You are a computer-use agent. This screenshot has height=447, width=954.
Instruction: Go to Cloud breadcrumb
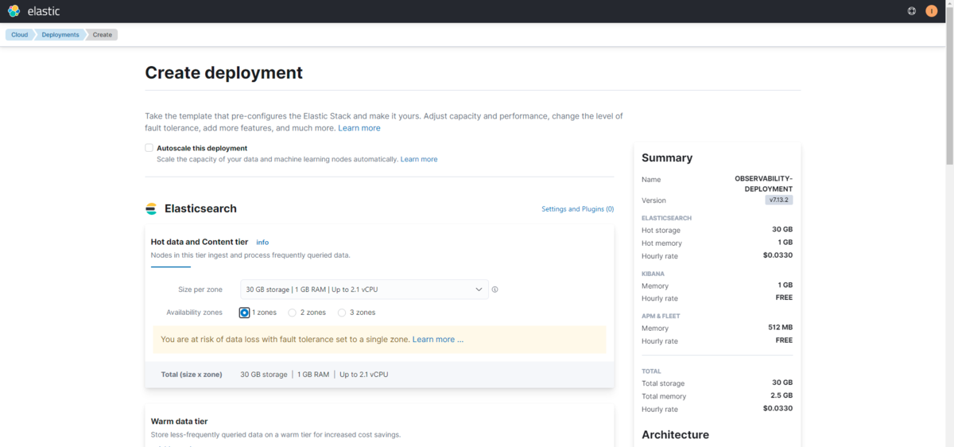pos(19,35)
